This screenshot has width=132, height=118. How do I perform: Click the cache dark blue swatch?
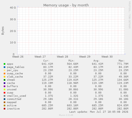(x=5, y=83)
